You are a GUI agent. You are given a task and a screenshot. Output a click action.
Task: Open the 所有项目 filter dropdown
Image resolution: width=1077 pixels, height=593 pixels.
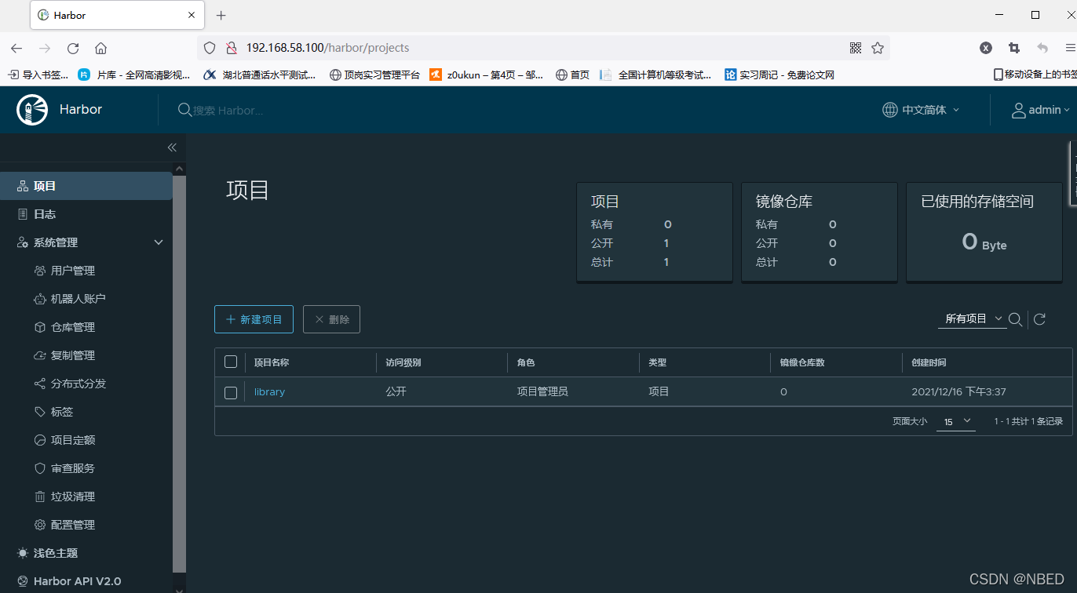click(971, 319)
